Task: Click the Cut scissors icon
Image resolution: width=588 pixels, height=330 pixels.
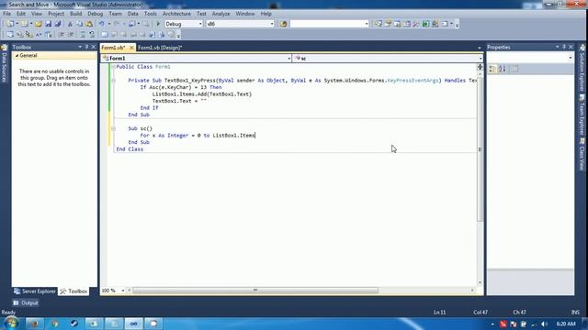Action: pyautogui.click(x=70, y=24)
